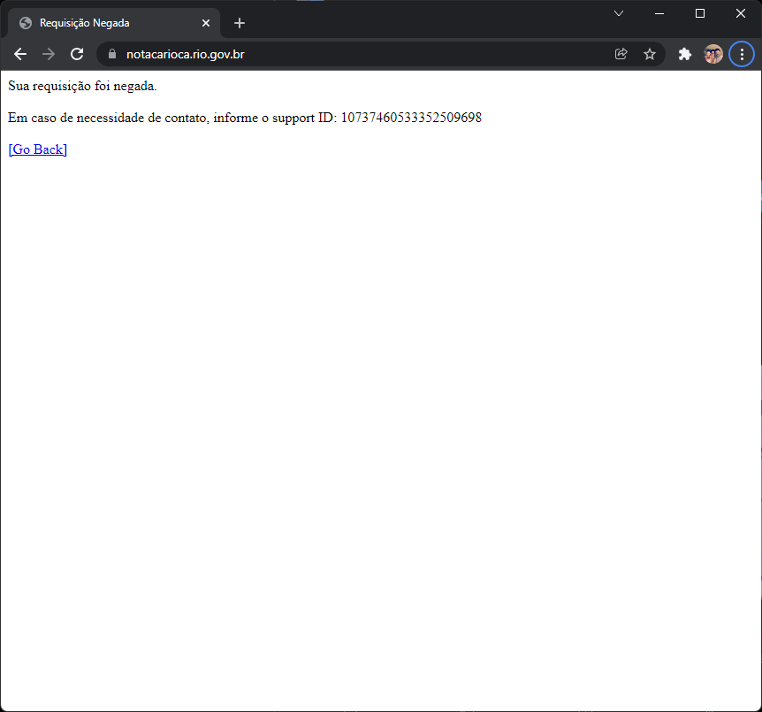Image resolution: width=762 pixels, height=712 pixels.
Task: Close the Requisição Negada tab
Action: coord(206,23)
